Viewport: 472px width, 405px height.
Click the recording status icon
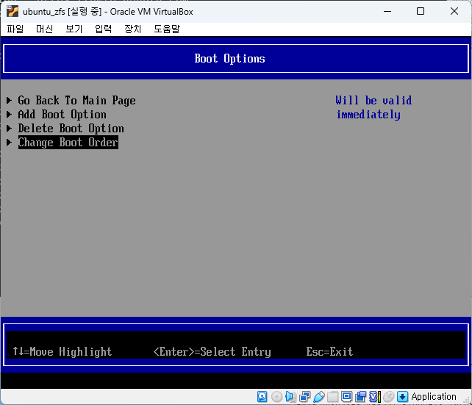(x=360, y=397)
